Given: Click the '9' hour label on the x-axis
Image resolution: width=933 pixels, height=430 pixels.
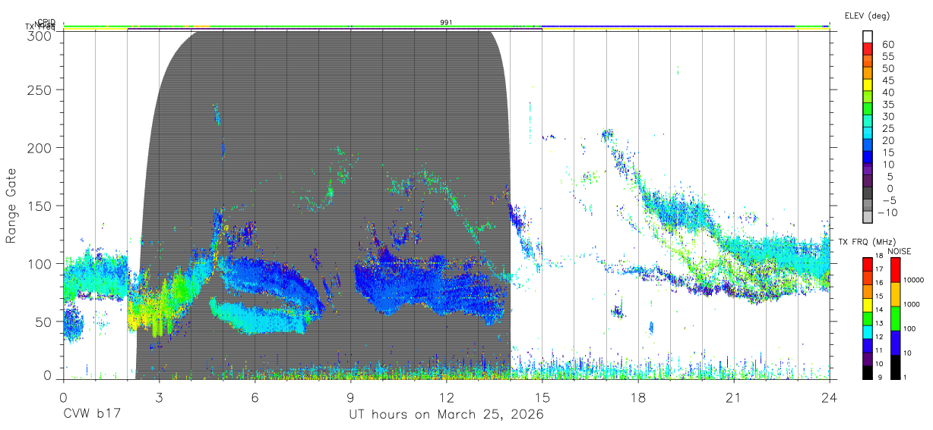Looking at the screenshot, I should (x=350, y=397).
